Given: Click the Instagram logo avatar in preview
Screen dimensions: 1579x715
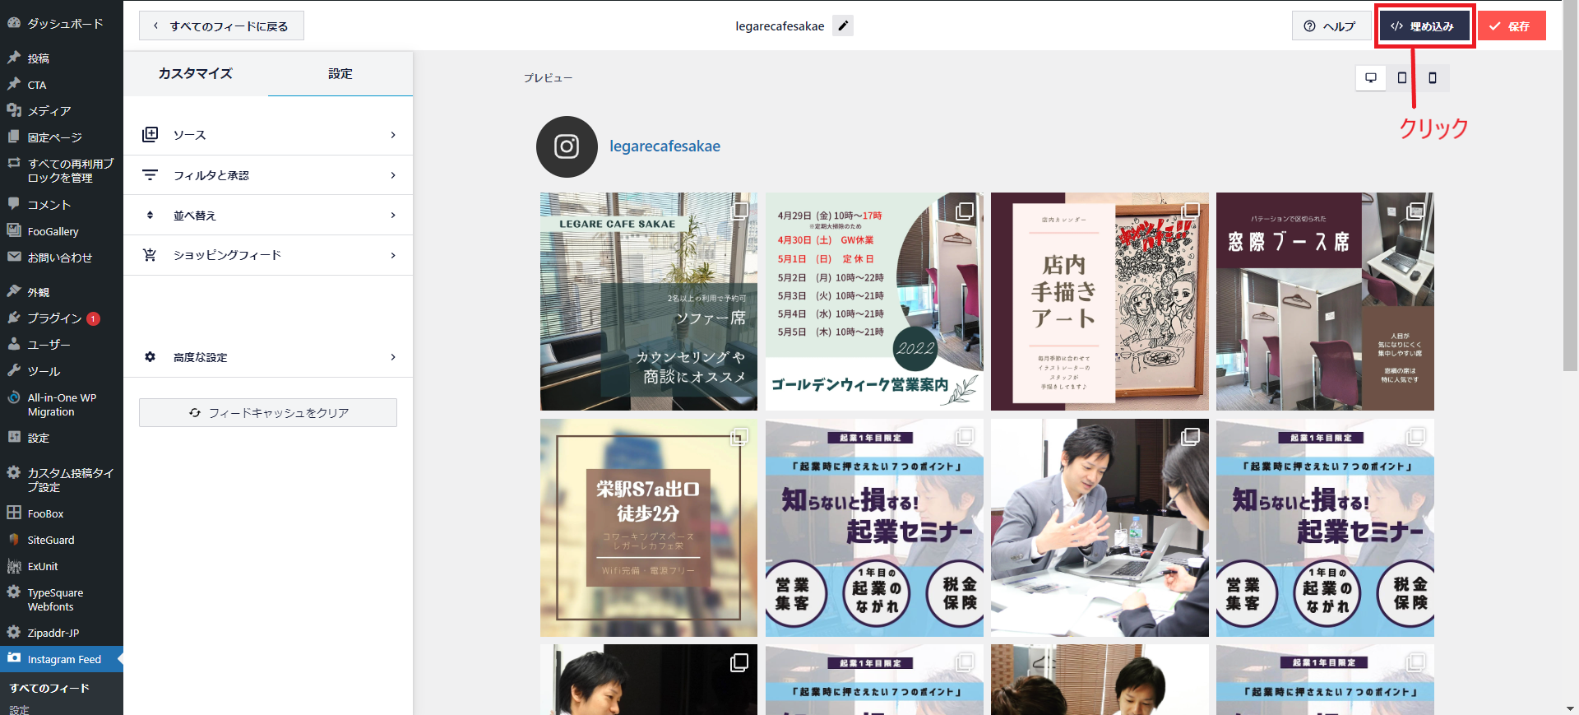Looking at the screenshot, I should pyautogui.click(x=567, y=146).
